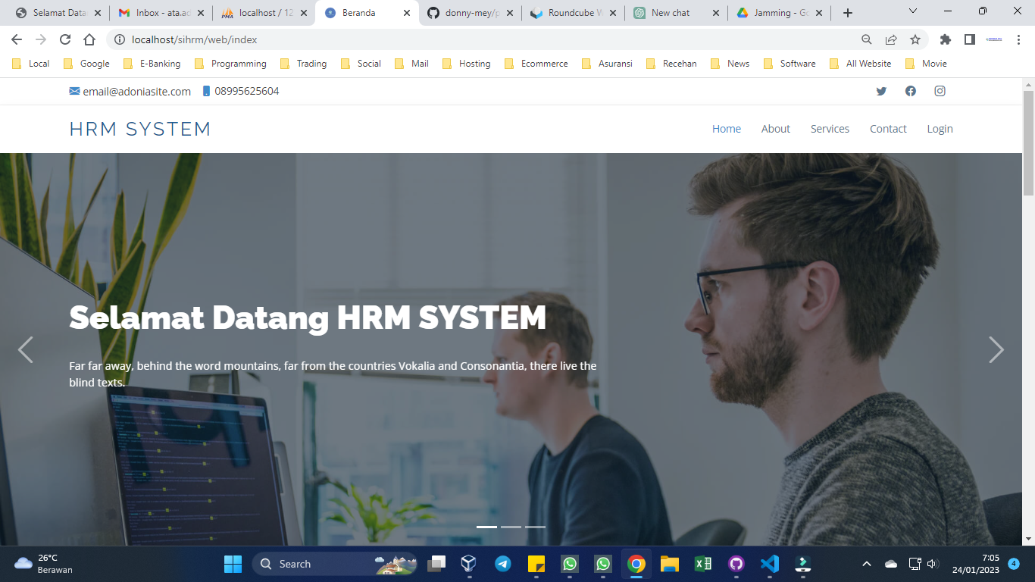Click the address bar URL field
The width and height of the screenshot is (1035, 582).
click(485, 39)
